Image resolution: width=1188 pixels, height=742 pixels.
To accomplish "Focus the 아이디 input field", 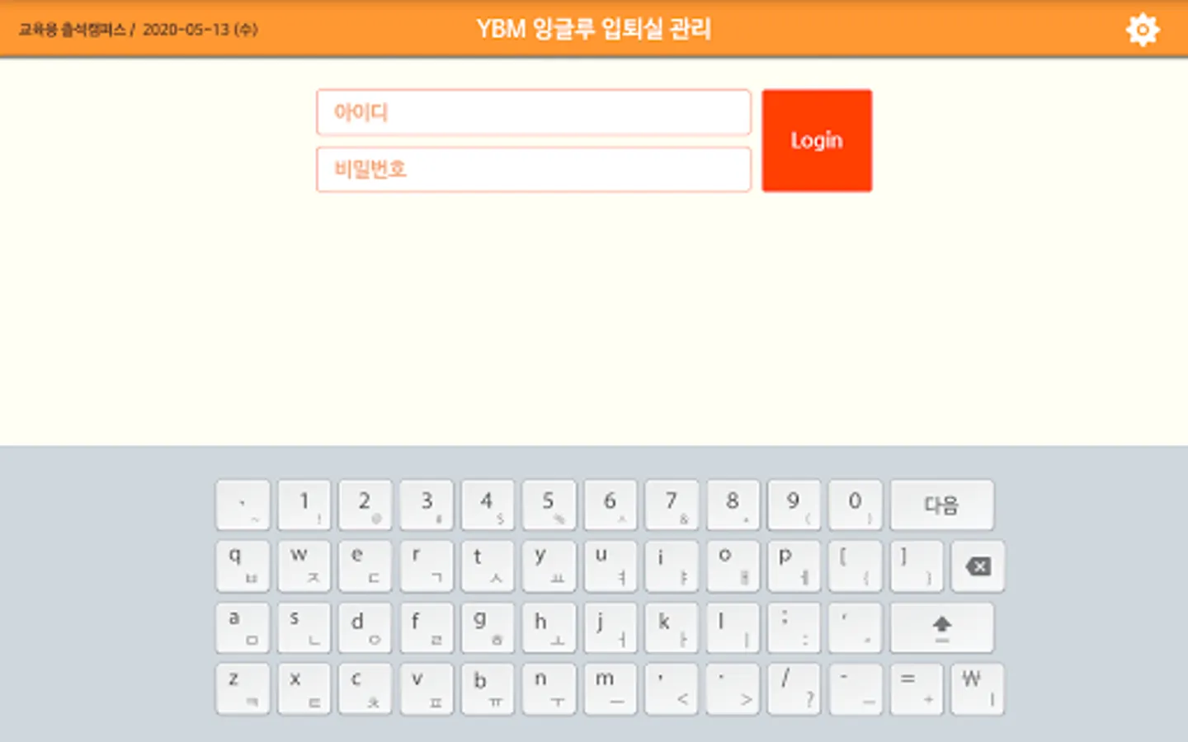I will [x=534, y=112].
